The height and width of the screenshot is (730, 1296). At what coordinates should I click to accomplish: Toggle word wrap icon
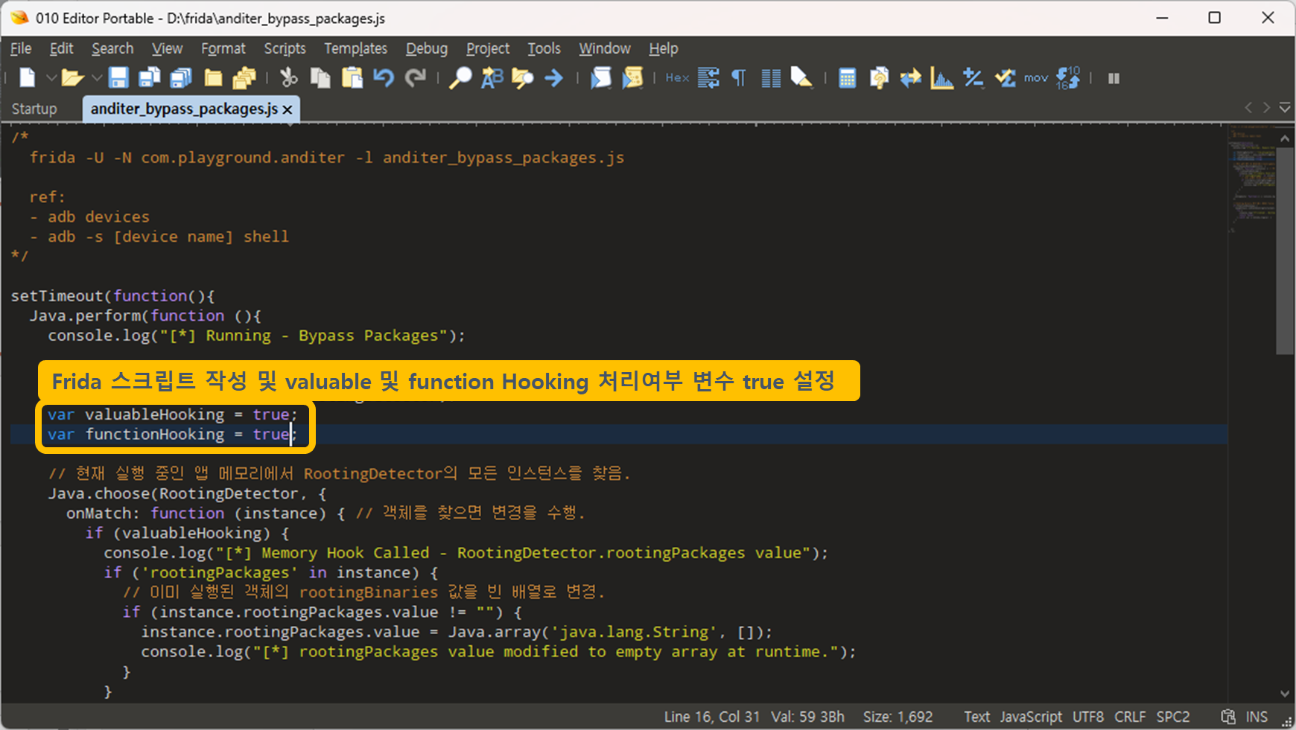coord(708,77)
